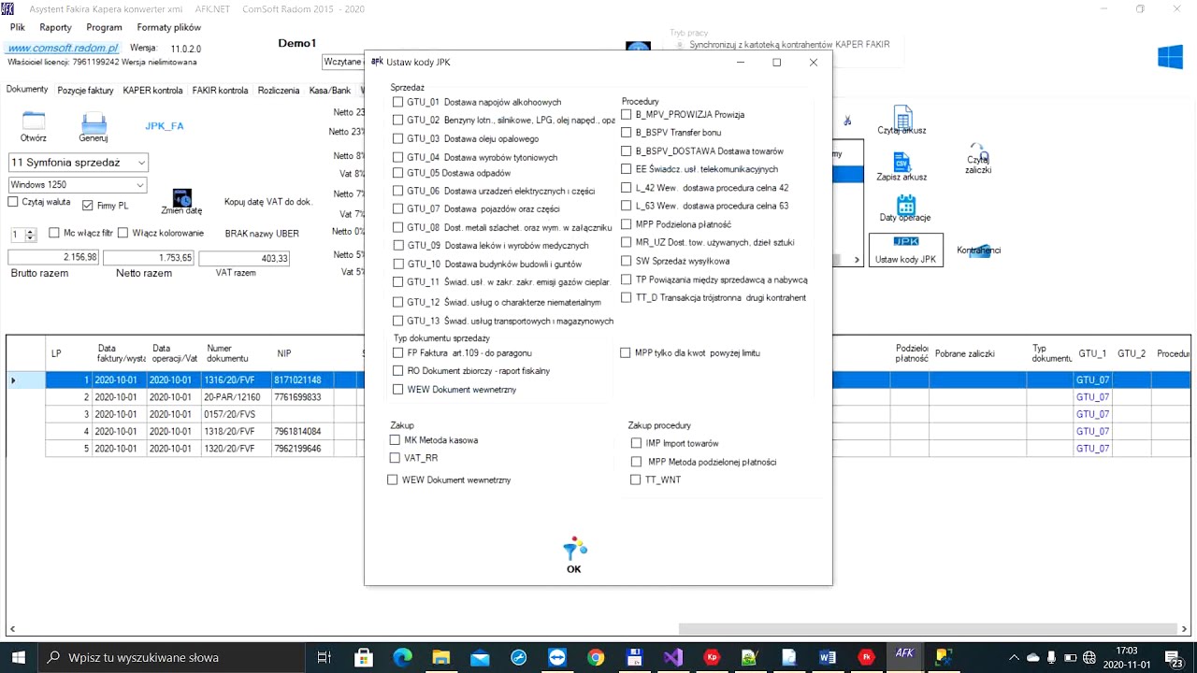
Task: Open TeamViewer from taskbar
Action: [557, 657]
